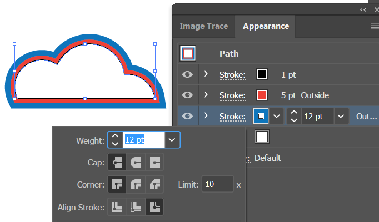The width and height of the screenshot is (379, 222).
Task: Toggle visibility of 5 pt Outside stroke
Action: 187,95
